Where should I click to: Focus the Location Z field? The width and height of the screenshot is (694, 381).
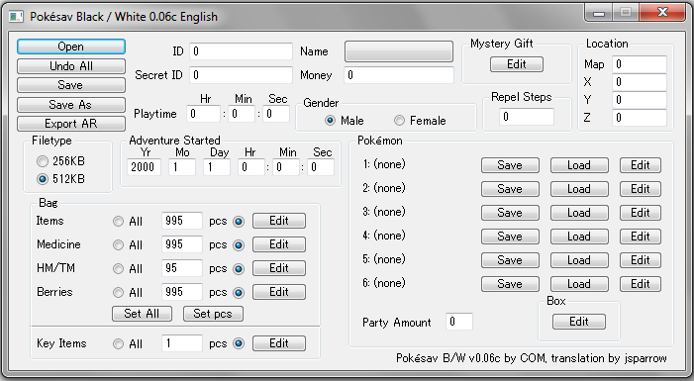(640, 118)
